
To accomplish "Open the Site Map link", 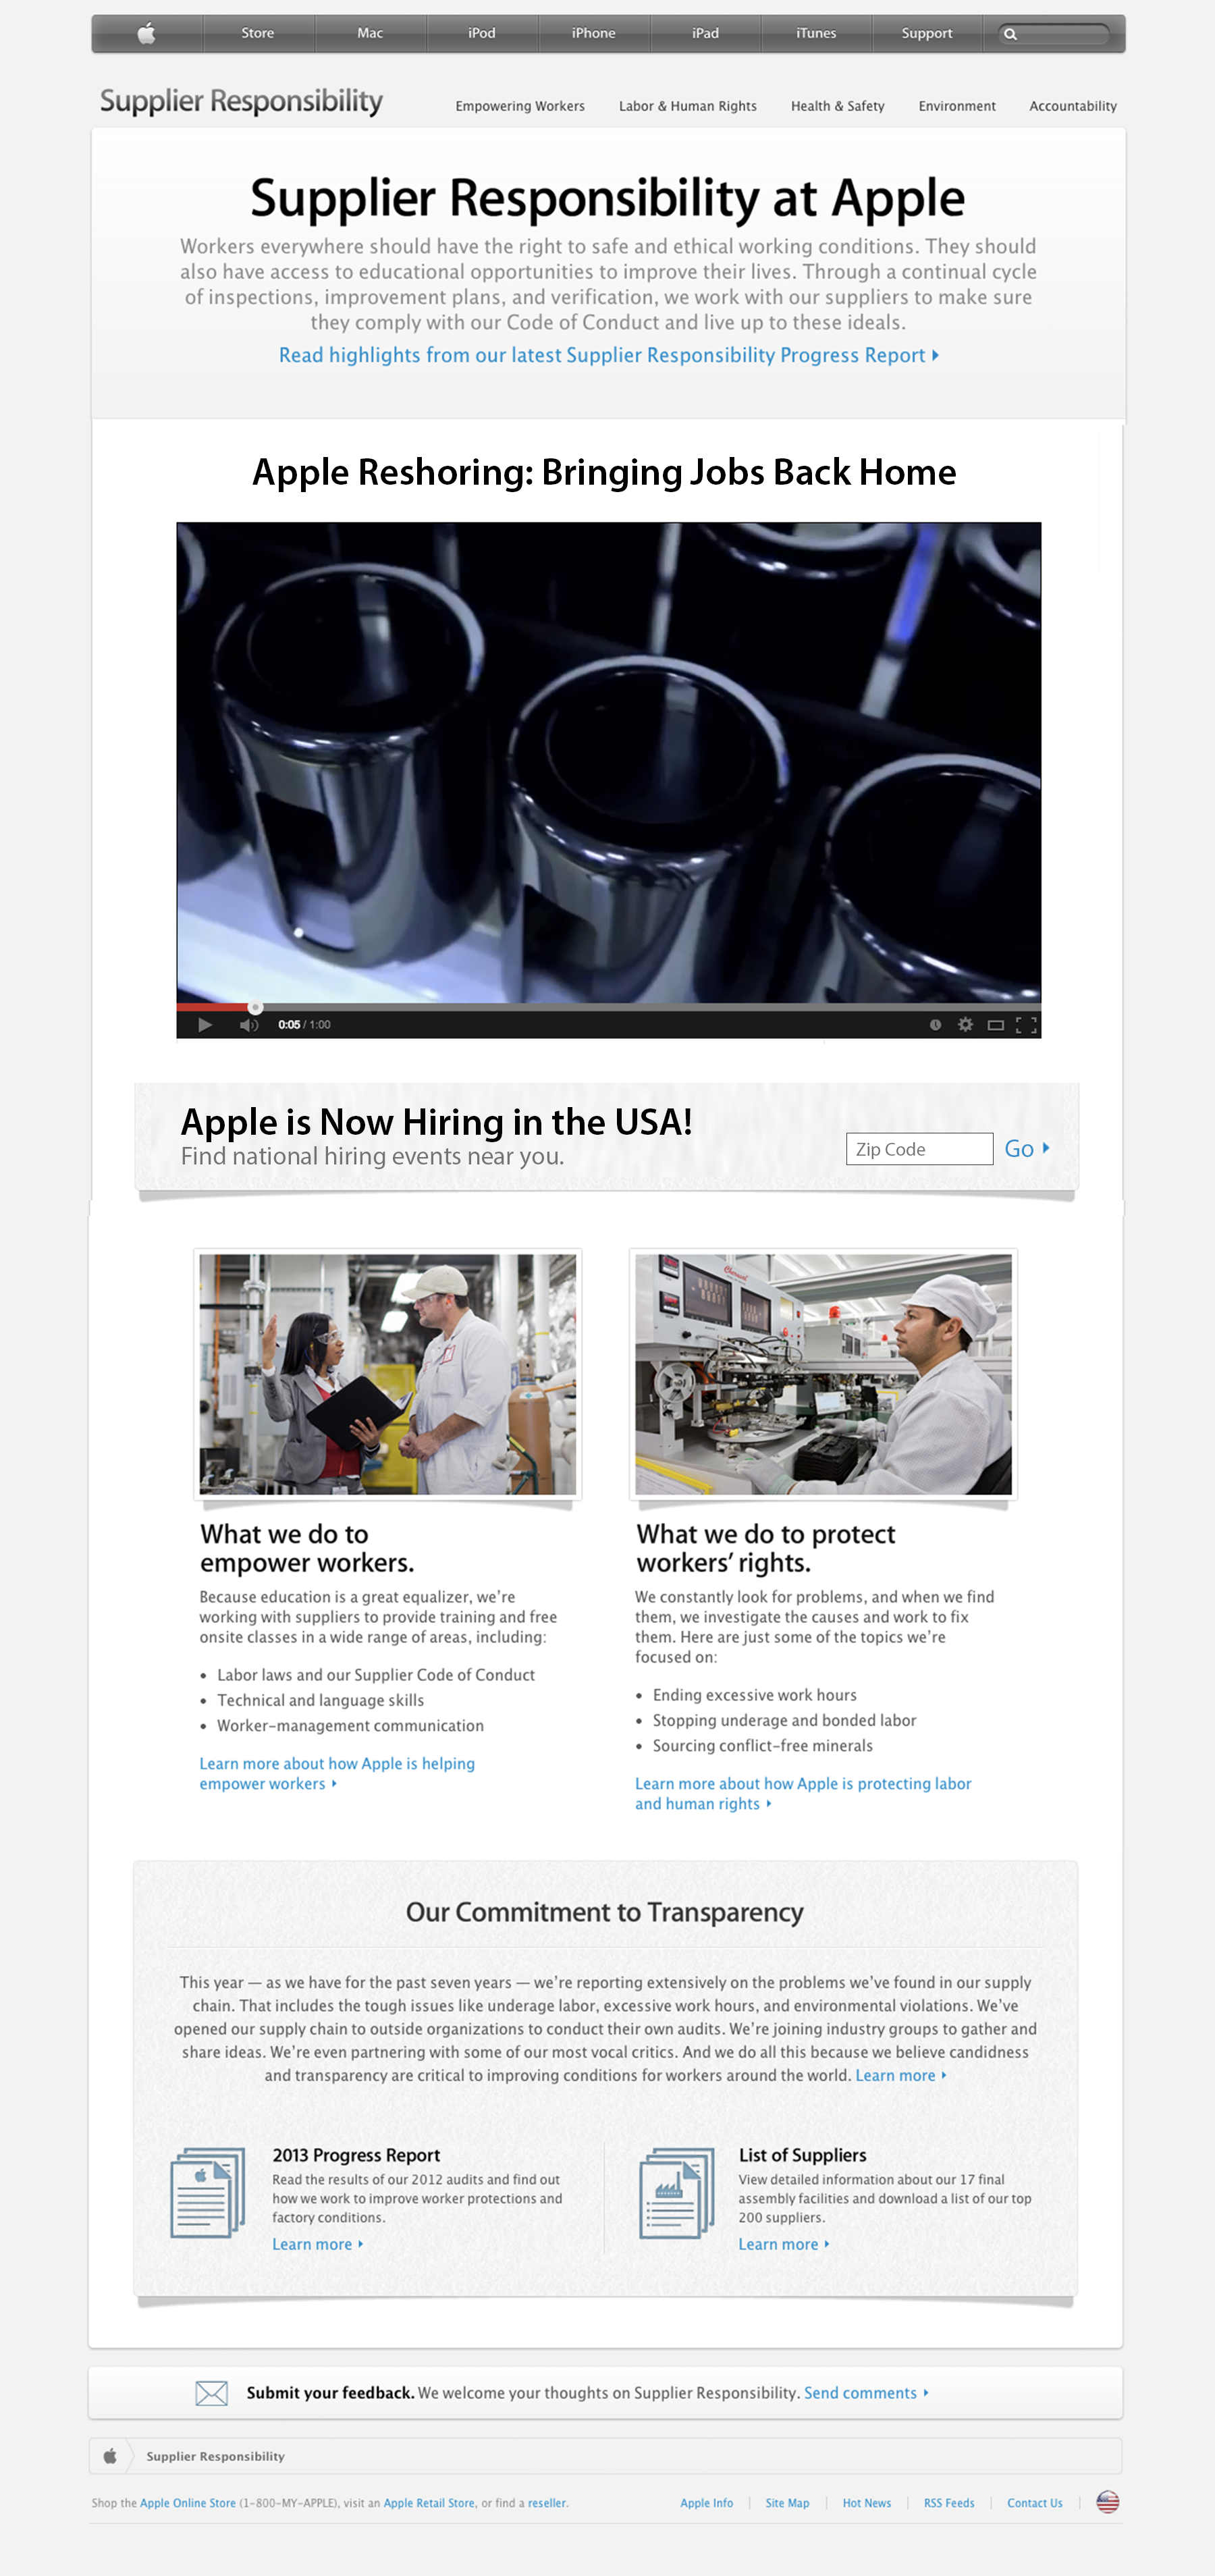I will pos(787,2503).
